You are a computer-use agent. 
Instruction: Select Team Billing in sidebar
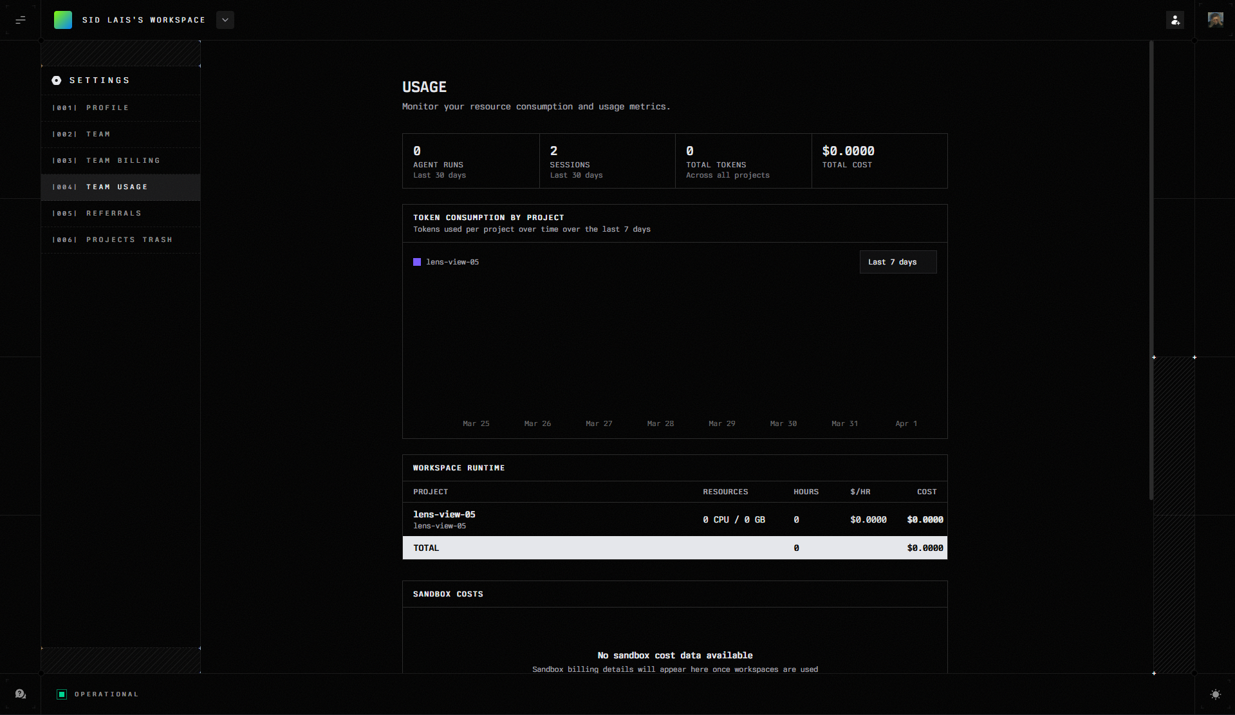[x=123, y=160]
